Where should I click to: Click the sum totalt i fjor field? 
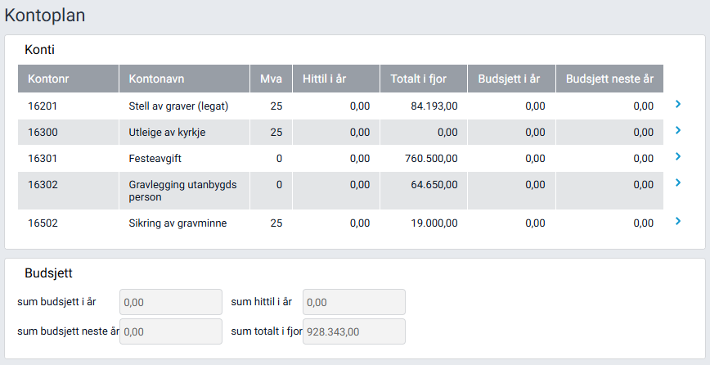click(353, 331)
